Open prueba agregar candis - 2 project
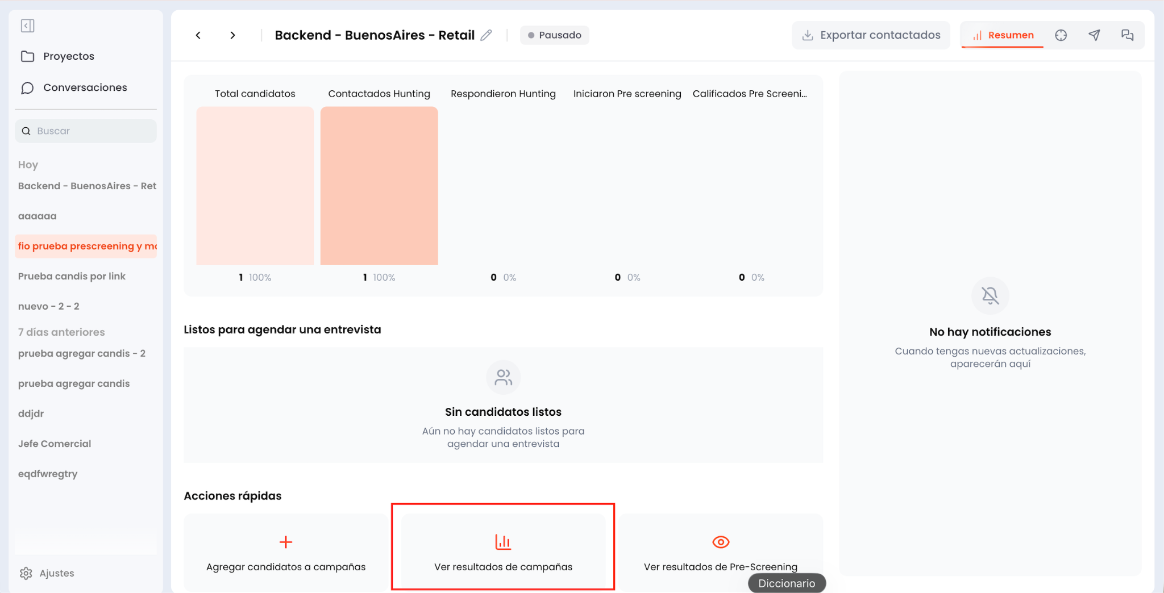This screenshot has width=1164, height=593. (x=81, y=353)
